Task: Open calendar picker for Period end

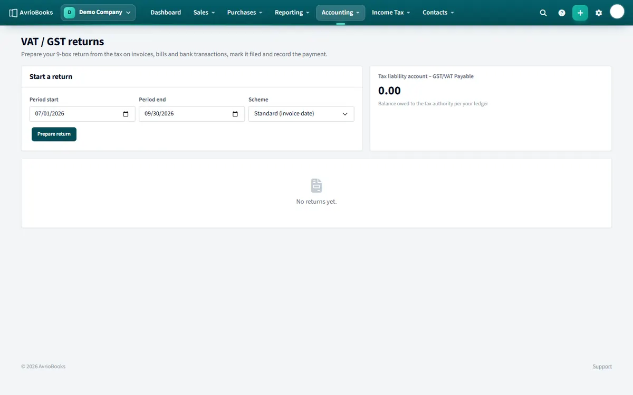Action: (x=235, y=114)
